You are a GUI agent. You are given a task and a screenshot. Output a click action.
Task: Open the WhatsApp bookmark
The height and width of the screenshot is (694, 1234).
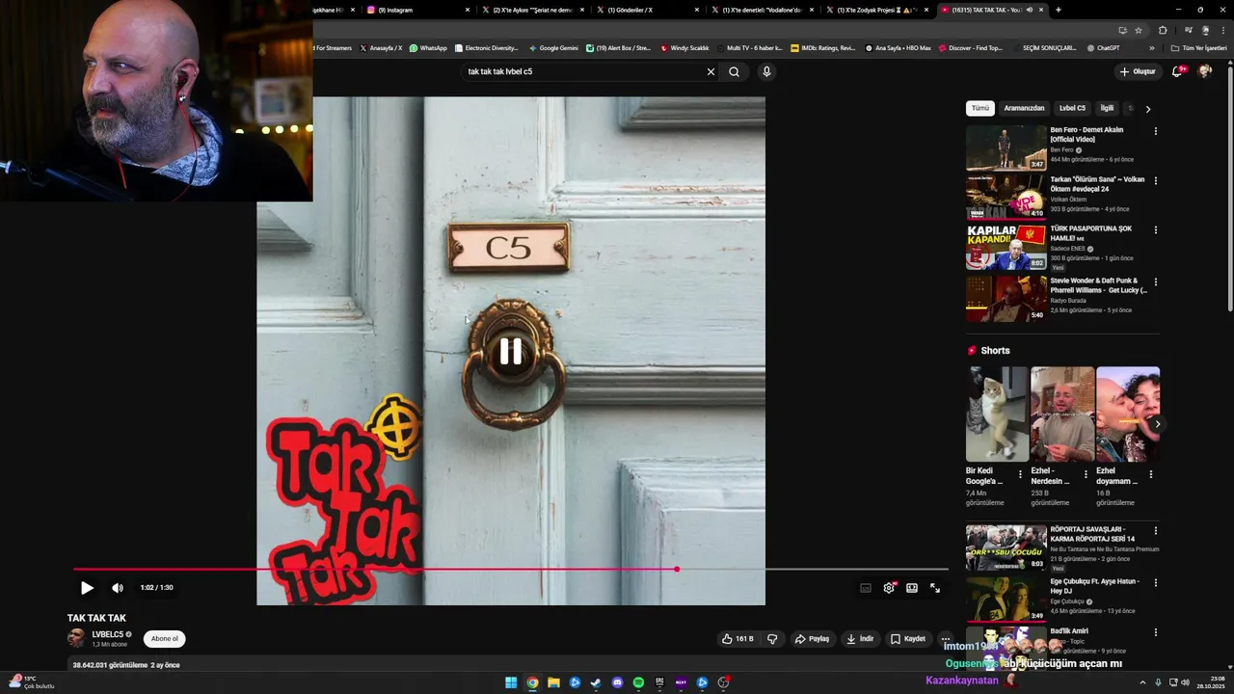[x=428, y=48]
